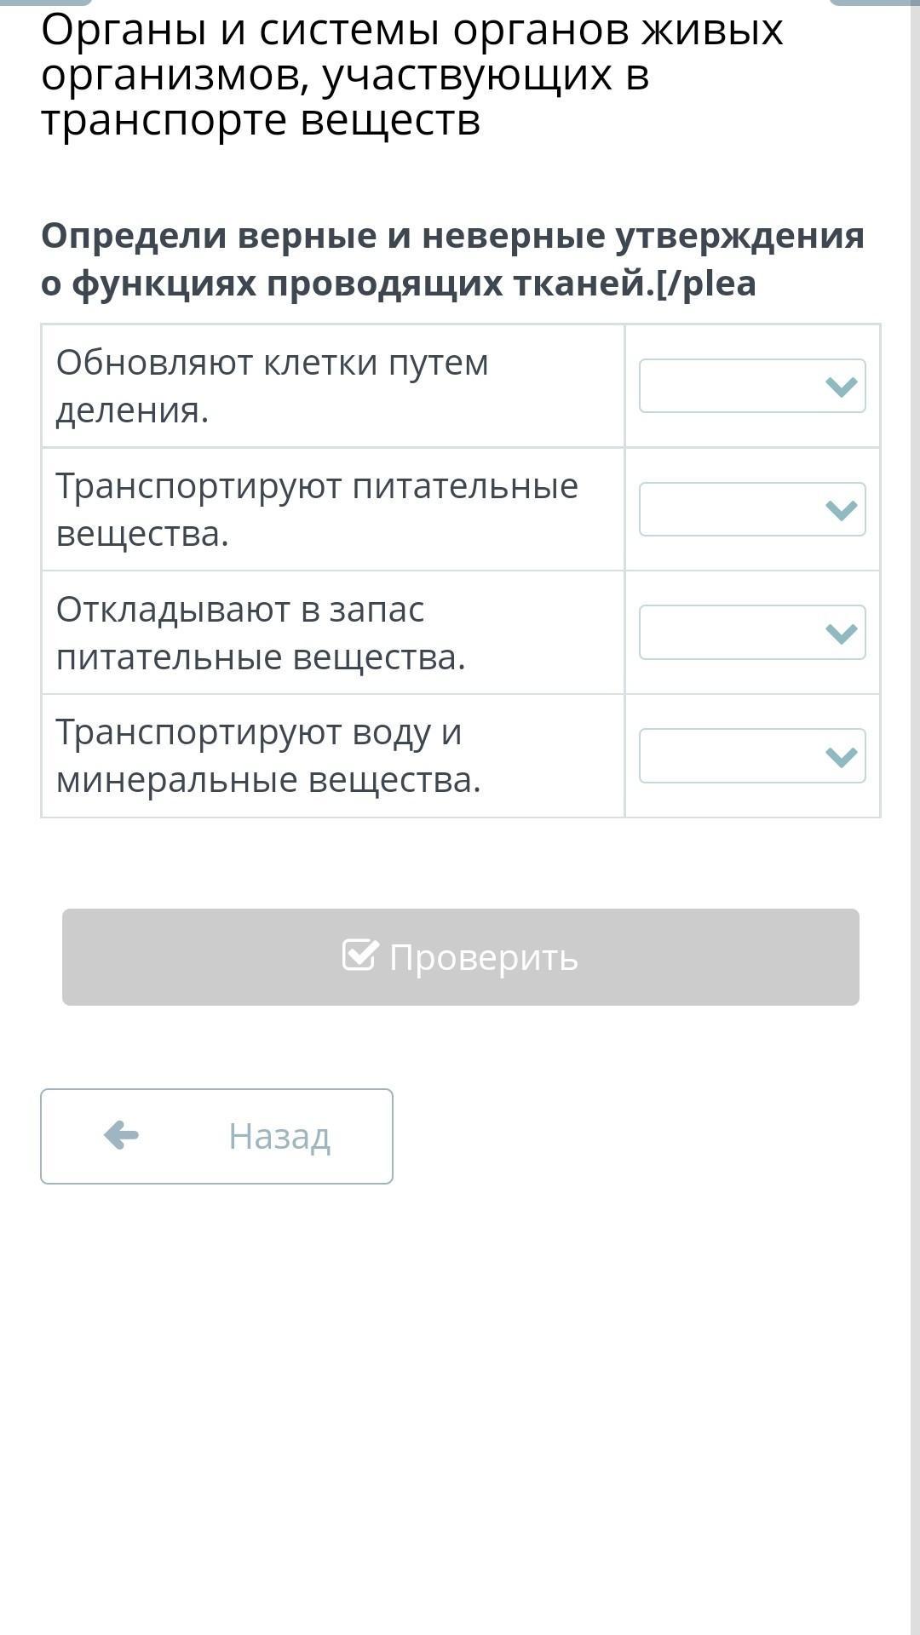Select the text "Транспортируют воду и минеральные вещества"

(268, 755)
